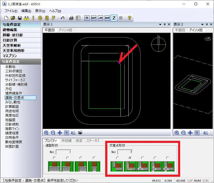Switch to the 測定 tab

pyautogui.click(x=79, y=141)
